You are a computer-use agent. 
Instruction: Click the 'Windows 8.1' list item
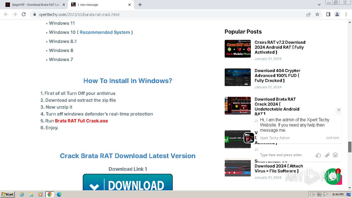pos(63,41)
